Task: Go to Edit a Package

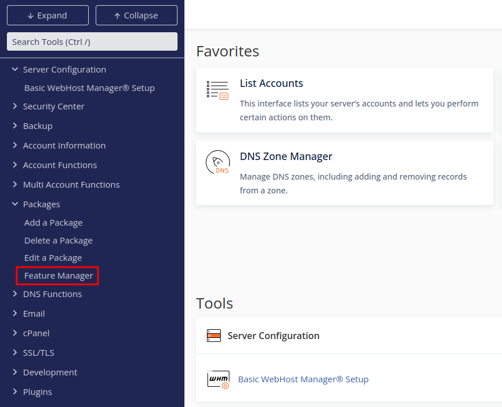Action: [x=53, y=258]
